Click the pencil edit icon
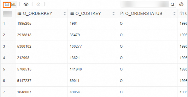 [38, 4]
